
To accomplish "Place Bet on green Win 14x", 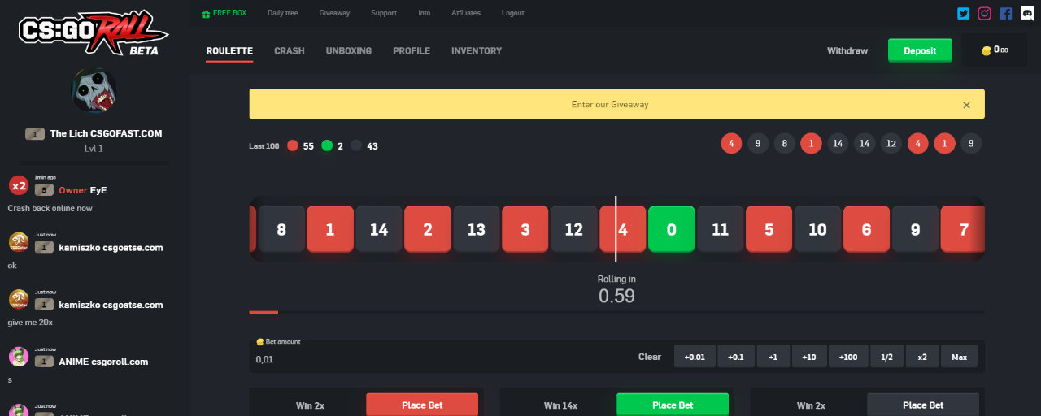I will click(x=673, y=405).
